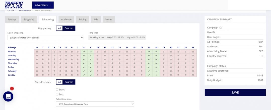
Task: Click the Tuesday hour 9 checkmark cell
Action: 91,55
